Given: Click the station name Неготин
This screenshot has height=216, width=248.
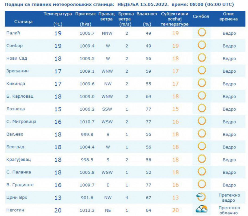Looking at the screenshot, I should 15,210.
